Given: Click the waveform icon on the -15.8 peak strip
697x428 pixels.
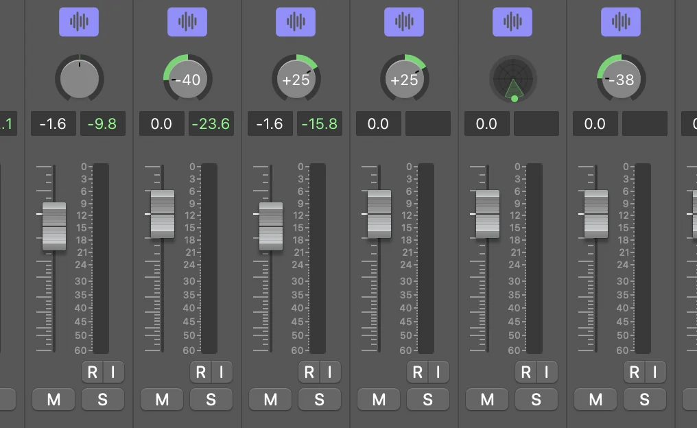Looking at the screenshot, I should [296, 22].
